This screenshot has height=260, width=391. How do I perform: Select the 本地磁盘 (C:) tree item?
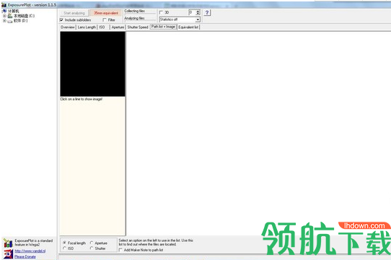pos(24,16)
